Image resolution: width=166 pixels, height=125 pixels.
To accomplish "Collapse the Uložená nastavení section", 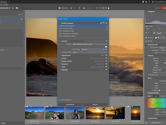I will pos(60,23).
